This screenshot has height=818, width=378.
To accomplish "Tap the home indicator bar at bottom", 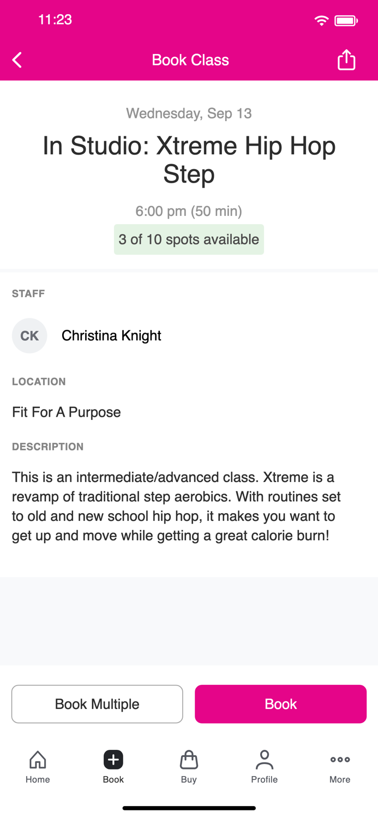I will [x=189, y=807].
